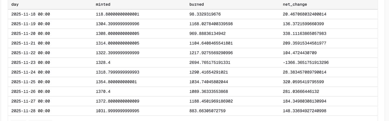Select the day cell 2025-11-24 00:00
The height and width of the screenshot is (121, 389).
[30, 72]
